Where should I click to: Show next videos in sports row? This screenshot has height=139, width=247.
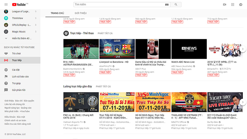pyautogui.click(x=243, y=49)
